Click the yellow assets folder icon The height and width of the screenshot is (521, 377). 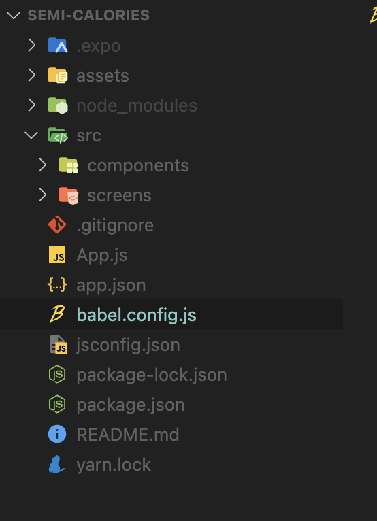tap(58, 75)
